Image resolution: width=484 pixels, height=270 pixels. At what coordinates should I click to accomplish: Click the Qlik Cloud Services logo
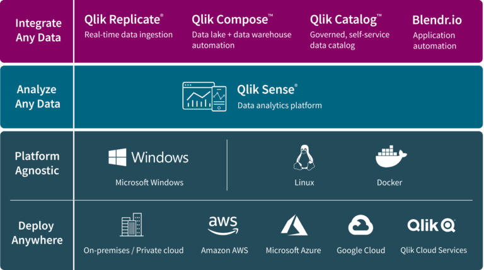[x=431, y=225]
